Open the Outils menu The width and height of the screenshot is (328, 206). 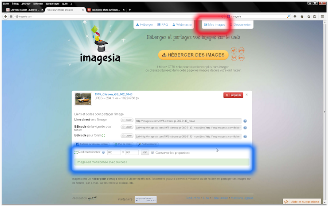coord(65,4)
